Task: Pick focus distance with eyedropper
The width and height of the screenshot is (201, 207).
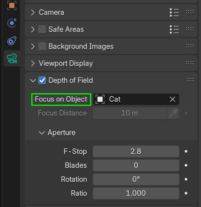Action: (x=173, y=113)
